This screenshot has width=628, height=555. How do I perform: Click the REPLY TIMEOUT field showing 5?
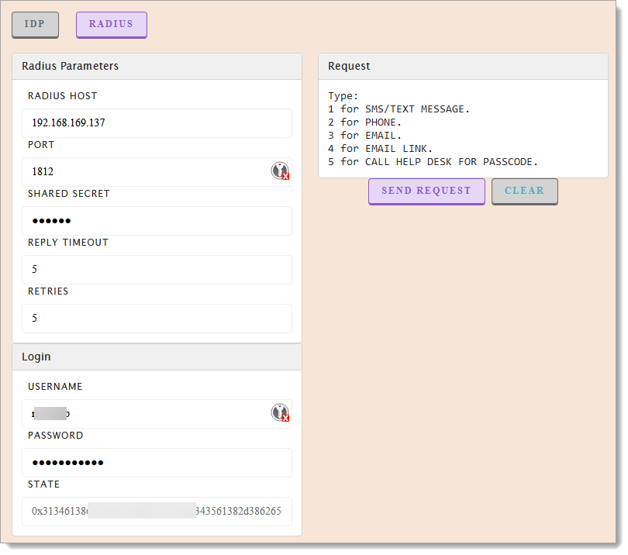(x=157, y=269)
